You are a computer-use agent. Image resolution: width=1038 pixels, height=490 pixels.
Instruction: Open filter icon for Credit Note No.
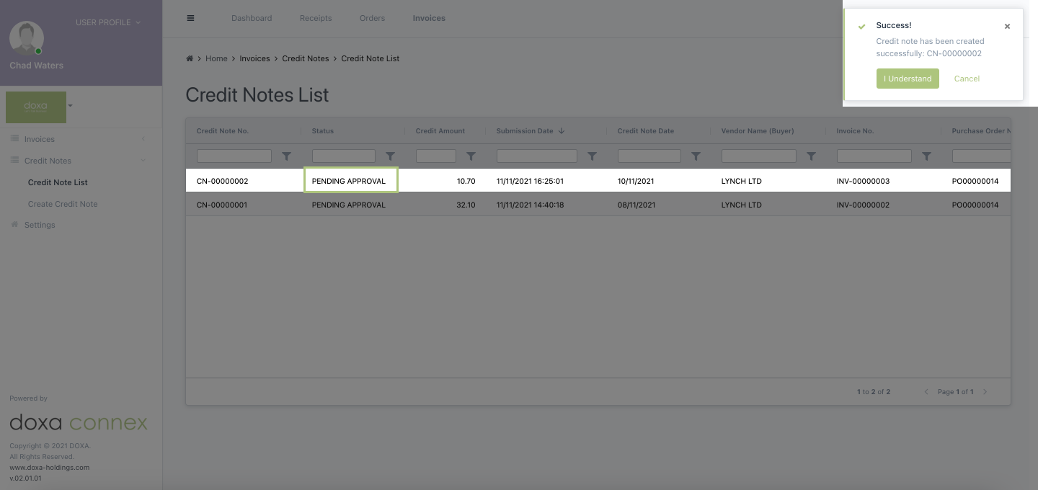point(286,156)
